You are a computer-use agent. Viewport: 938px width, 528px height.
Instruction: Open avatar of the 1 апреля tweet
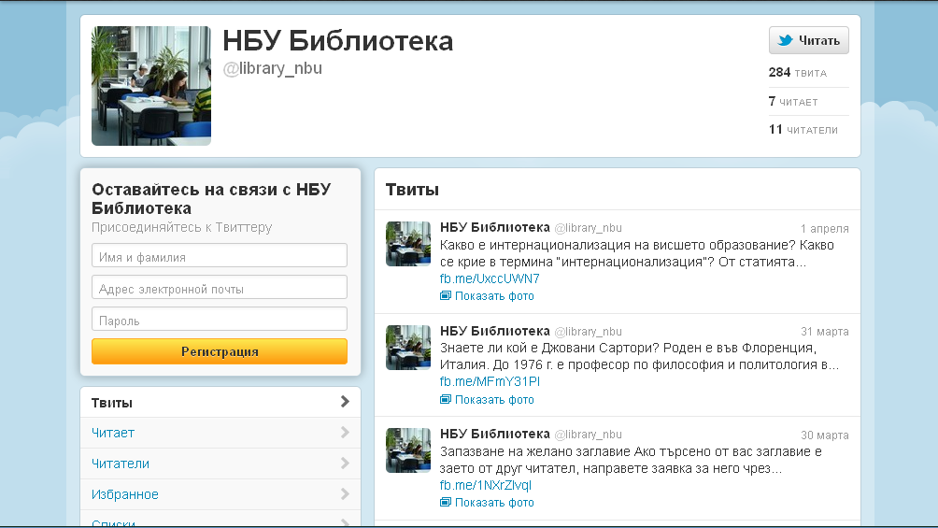point(408,244)
